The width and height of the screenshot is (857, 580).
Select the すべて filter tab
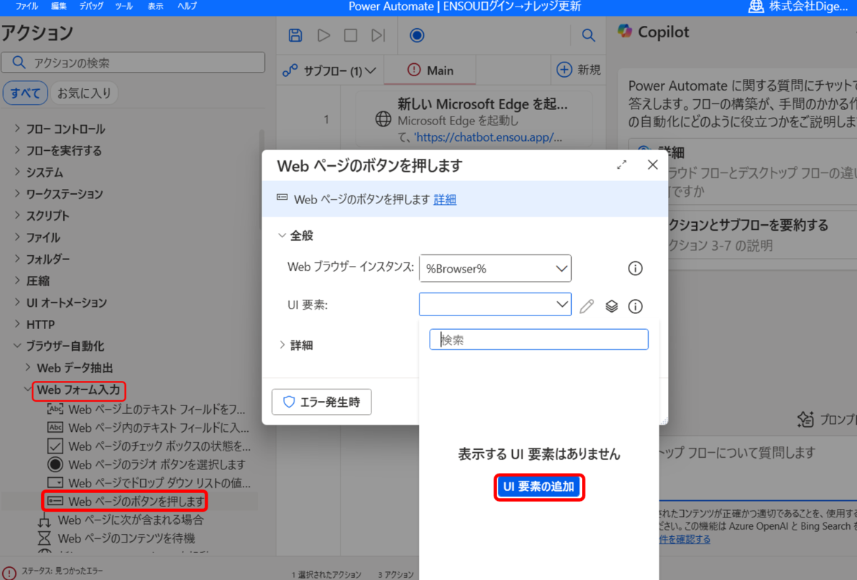(25, 93)
